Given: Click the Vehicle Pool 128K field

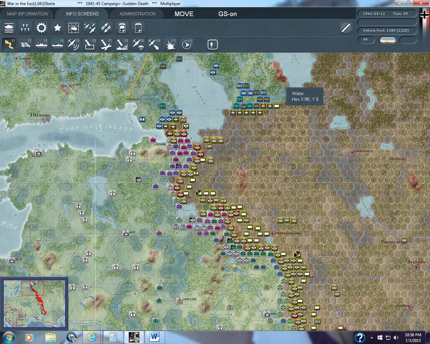Looking at the screenshot, I should [x=387, y=30].
